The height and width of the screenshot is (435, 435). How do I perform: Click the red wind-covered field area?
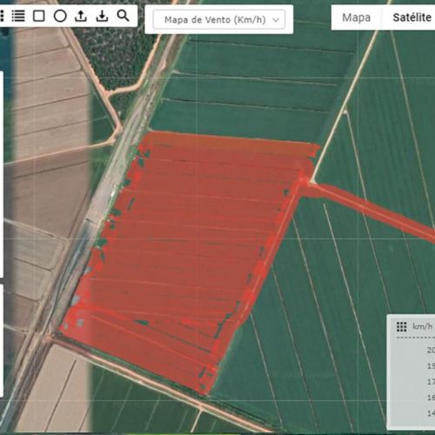coord(185,255)
